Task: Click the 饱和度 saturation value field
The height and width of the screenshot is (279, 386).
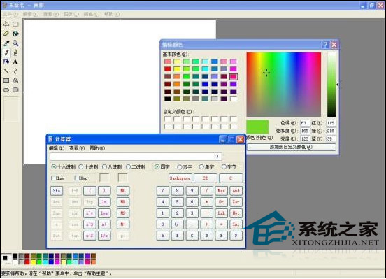Action: 305,131
